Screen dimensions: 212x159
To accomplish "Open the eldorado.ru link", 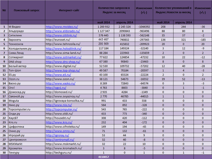I will (63, 31).
